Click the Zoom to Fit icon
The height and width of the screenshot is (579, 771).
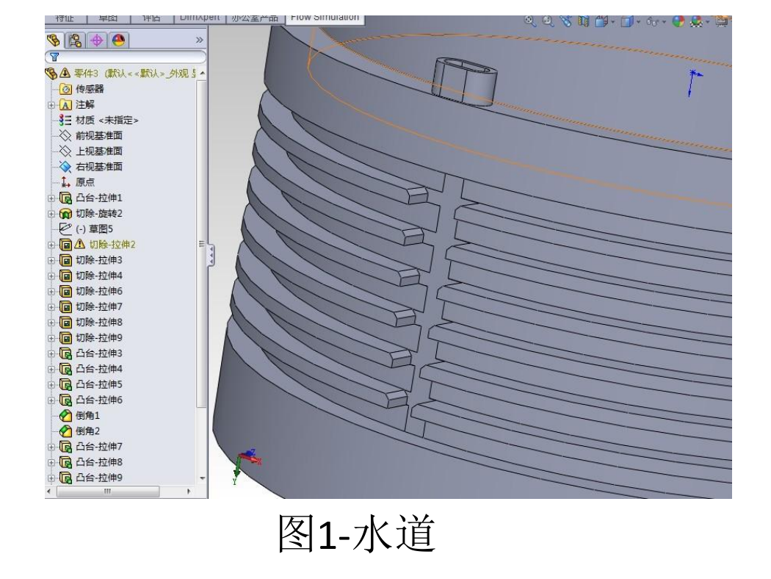pyautogui.click(x=529, y=21)
